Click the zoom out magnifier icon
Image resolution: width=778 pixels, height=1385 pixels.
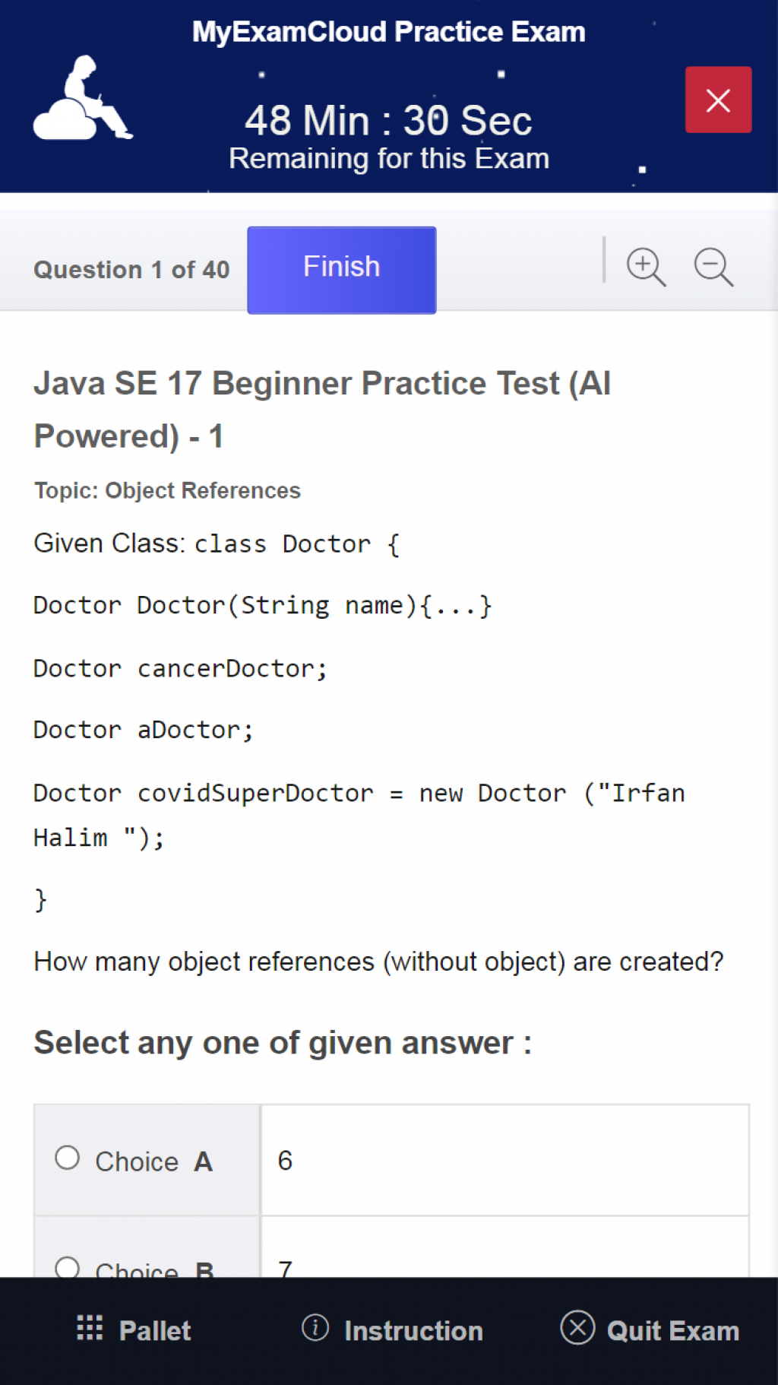click(x=713, y=267)
